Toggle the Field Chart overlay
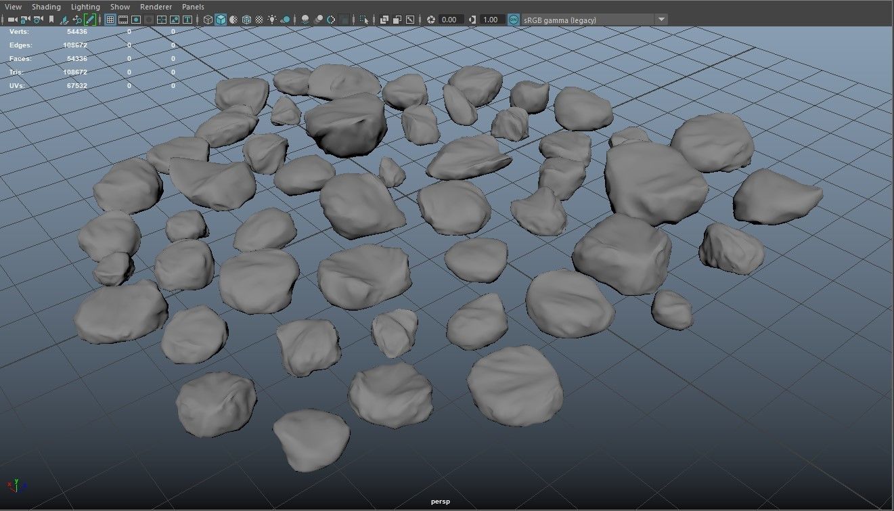 pos(162,20)
